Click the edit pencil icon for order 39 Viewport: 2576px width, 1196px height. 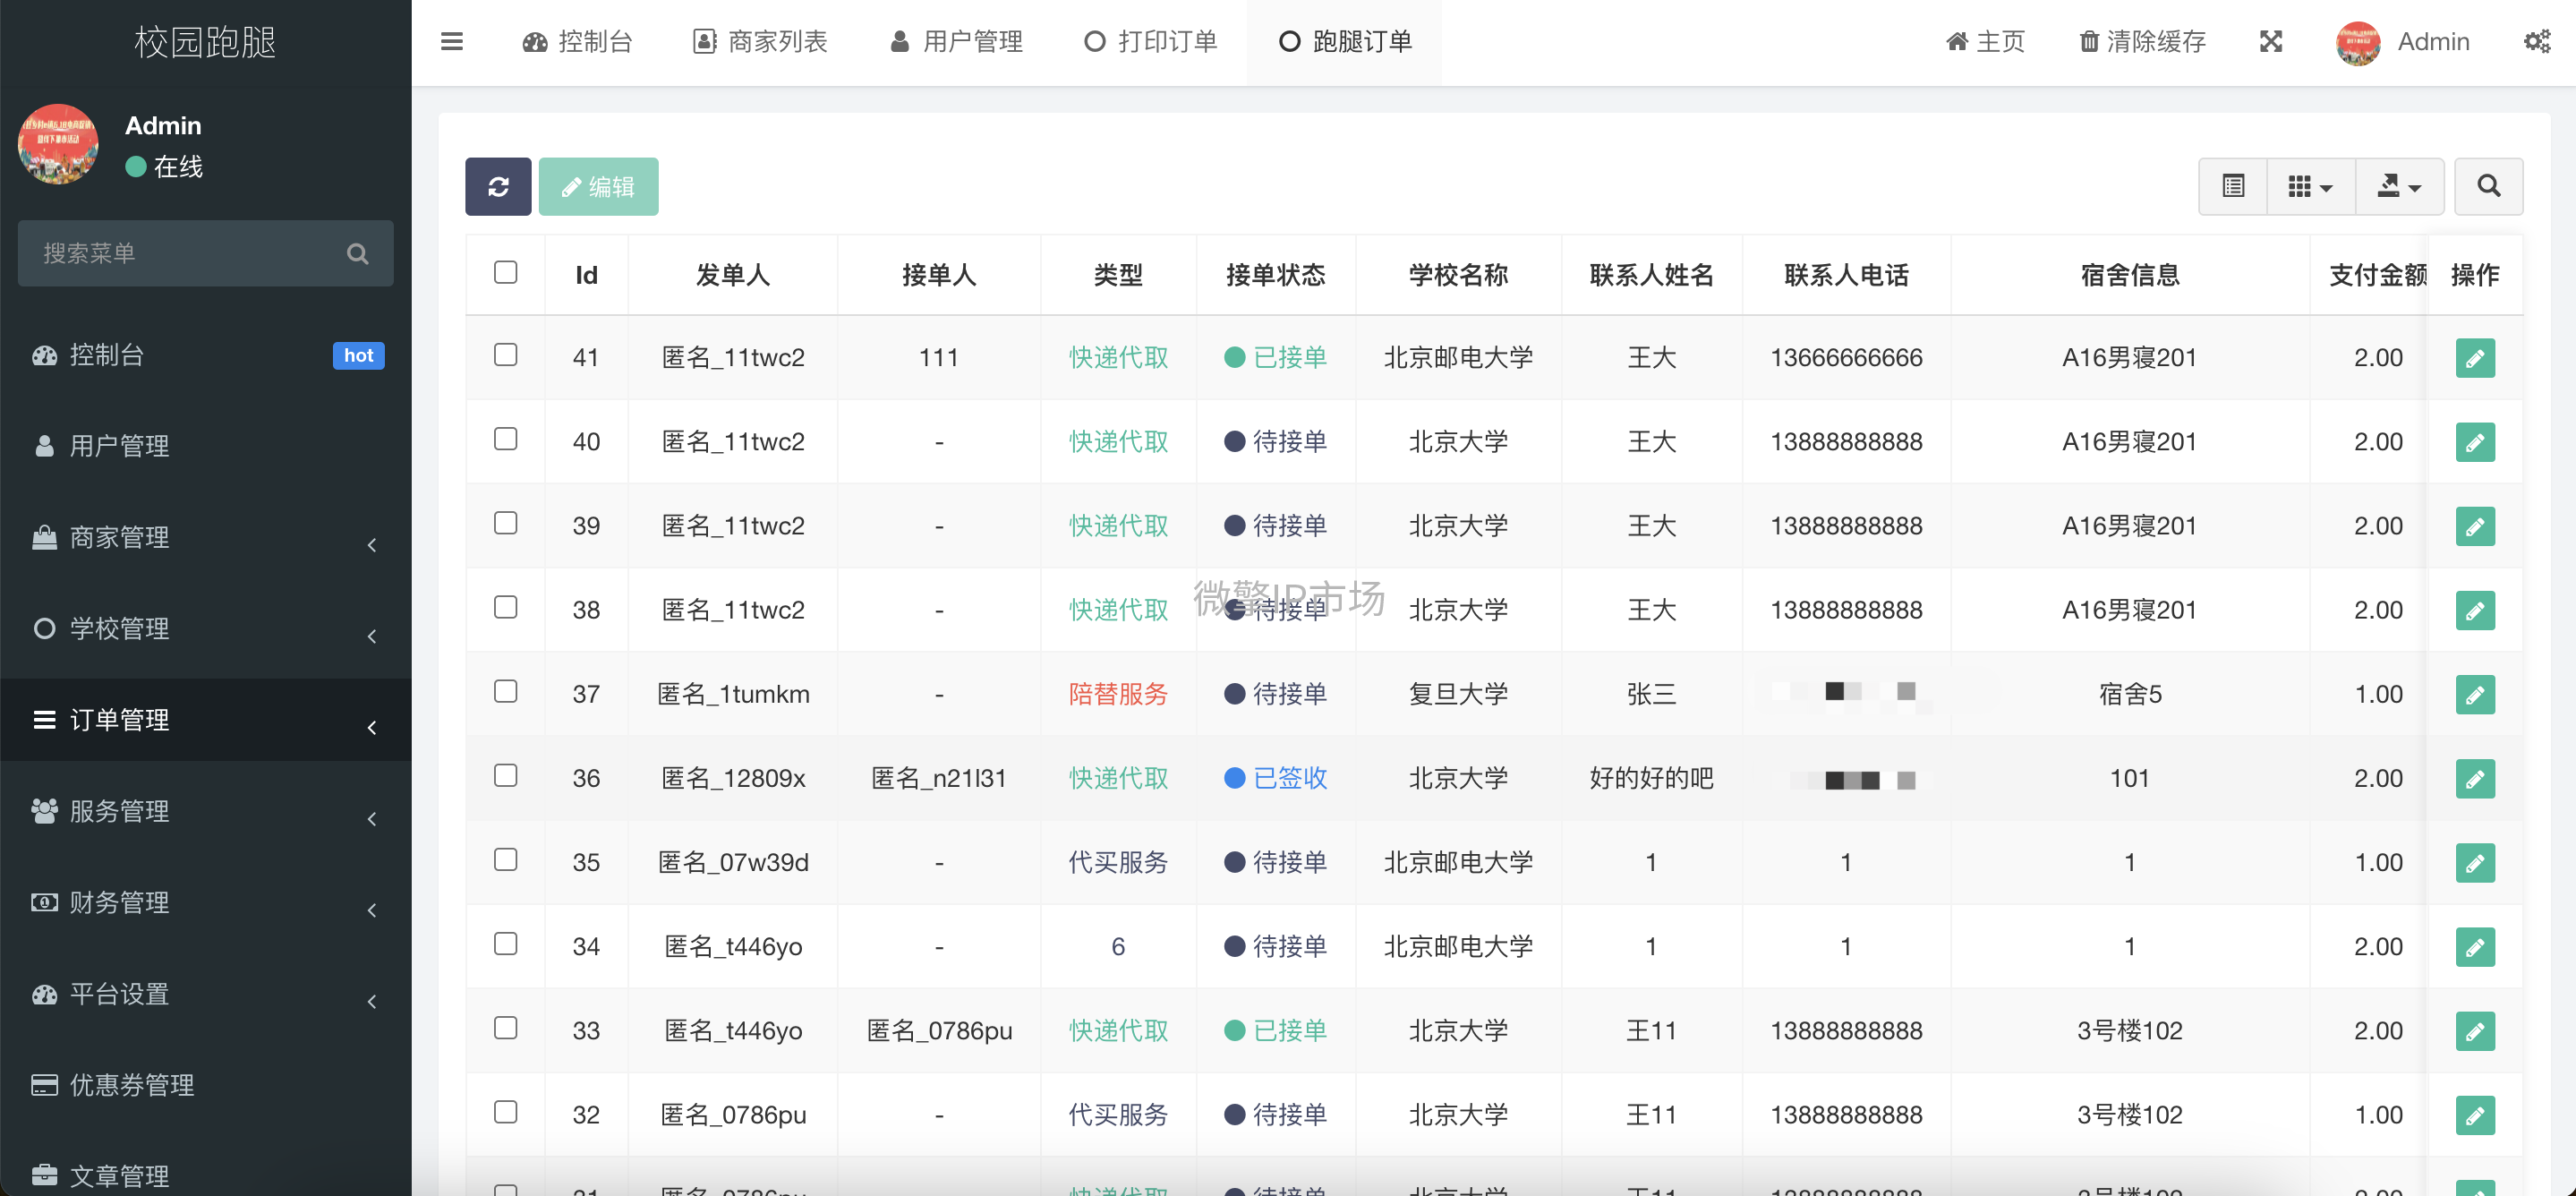2475,526
